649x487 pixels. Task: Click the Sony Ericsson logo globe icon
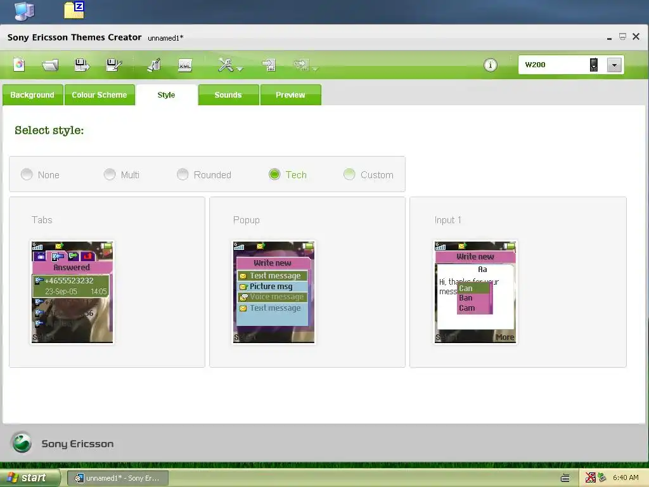pyautogui.click(x=22, y=443)
